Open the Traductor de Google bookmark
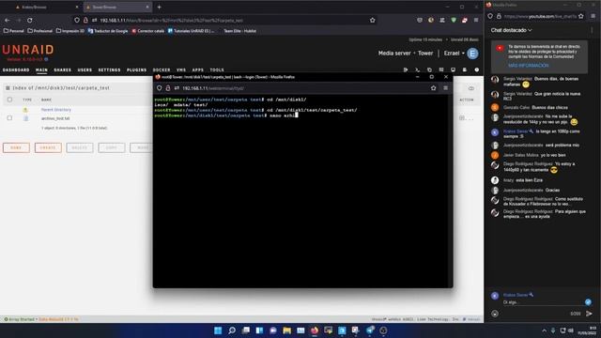 (108, 31)
